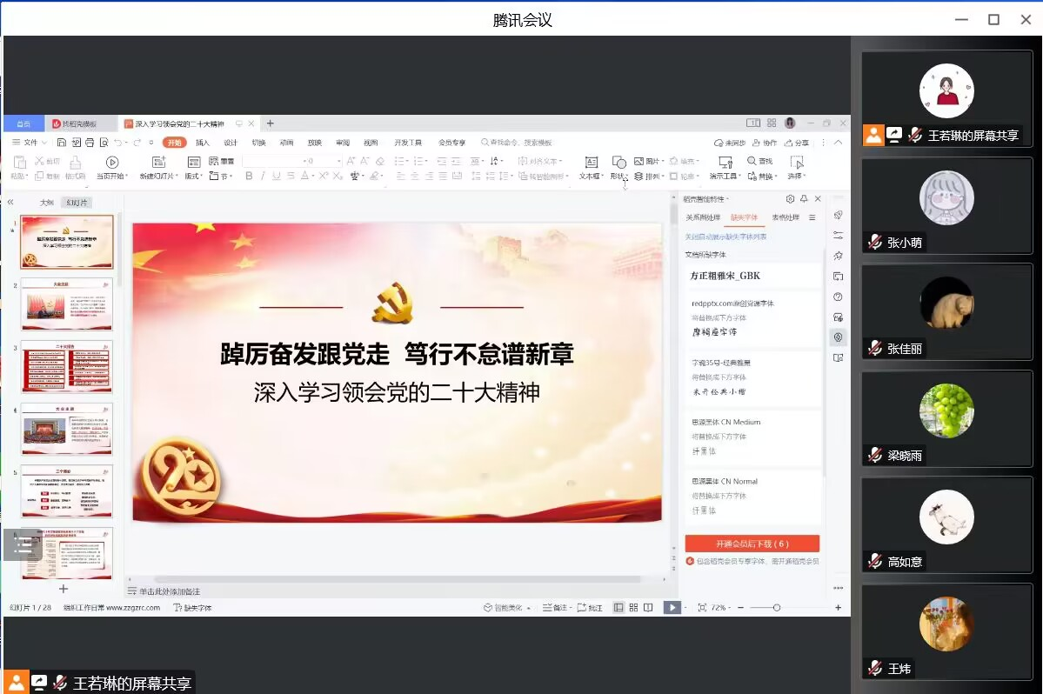This screenshot has height=694, width=1043.
Task: Click the 演示工具 presentation tools icon
Action: pos(725,163)
